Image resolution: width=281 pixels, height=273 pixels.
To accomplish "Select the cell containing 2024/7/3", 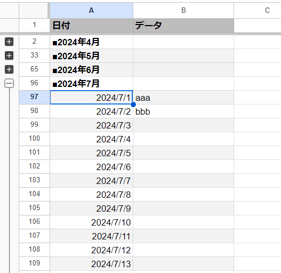I will (91, 125).
